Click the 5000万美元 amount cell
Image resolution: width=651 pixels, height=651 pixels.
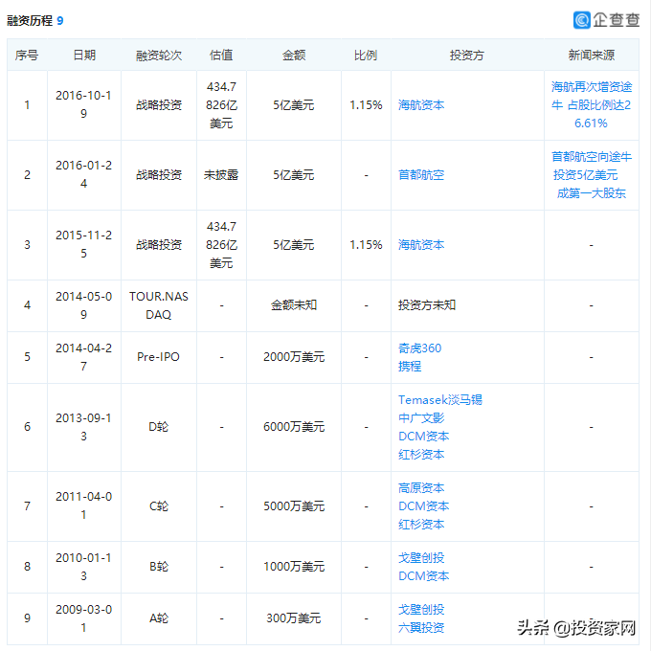294,506
